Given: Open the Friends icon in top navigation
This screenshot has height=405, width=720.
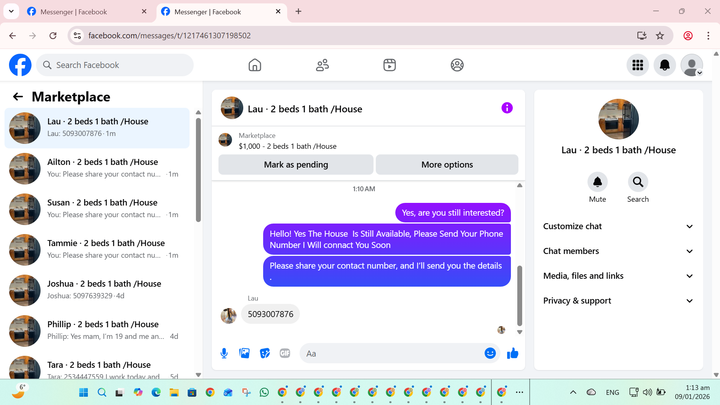Looking at the screenshot, I should pyautogui.click(x=322, y=65).
